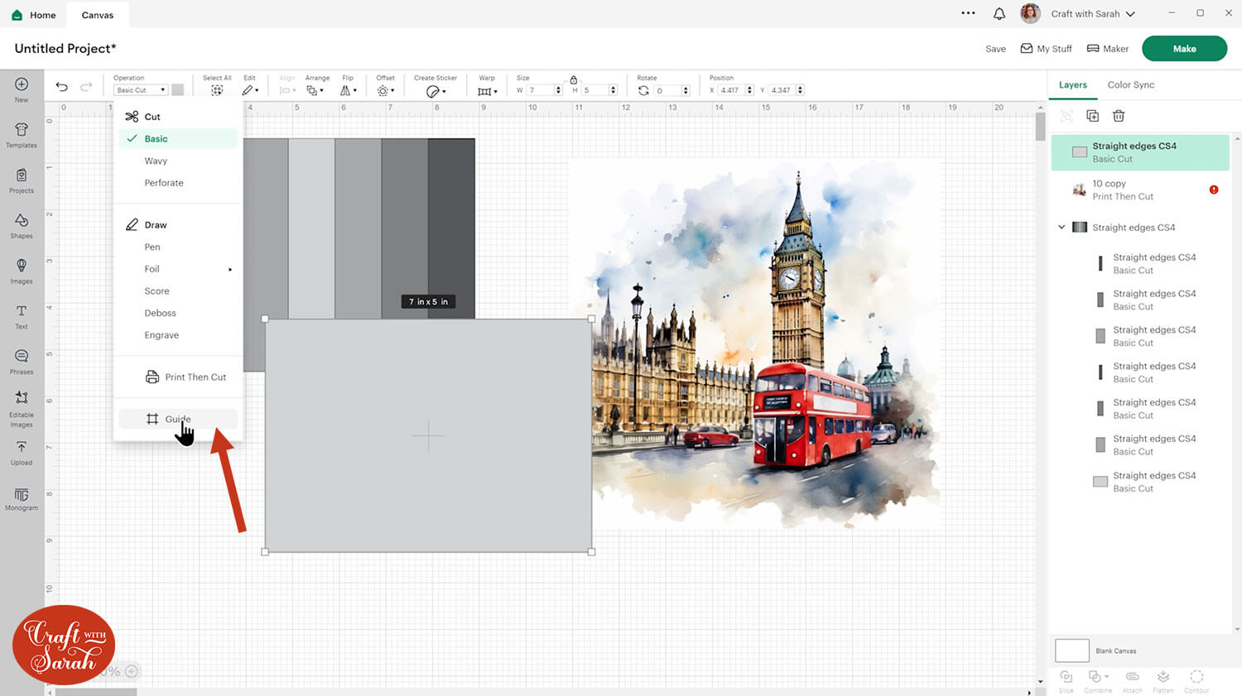Click the Shapes tool icon

click(x=22, y=224)
